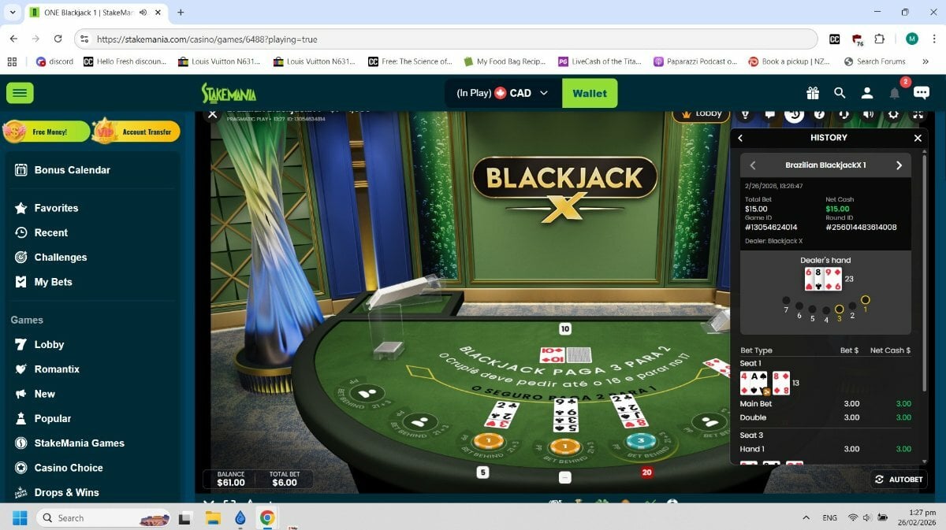Expand the In Play CAD currency dropdown
The height and width of the screenshot is (530, 946).
coord(502,93)
